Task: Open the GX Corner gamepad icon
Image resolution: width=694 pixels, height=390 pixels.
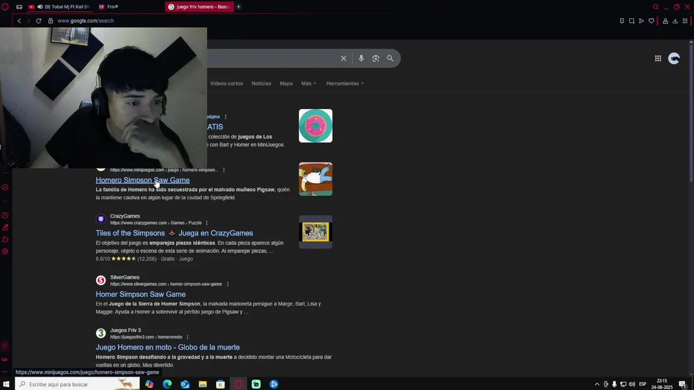Action: click(x=19, y=6)
